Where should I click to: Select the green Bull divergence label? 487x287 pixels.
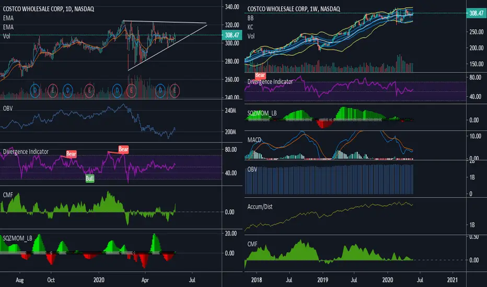coord(90,178)
